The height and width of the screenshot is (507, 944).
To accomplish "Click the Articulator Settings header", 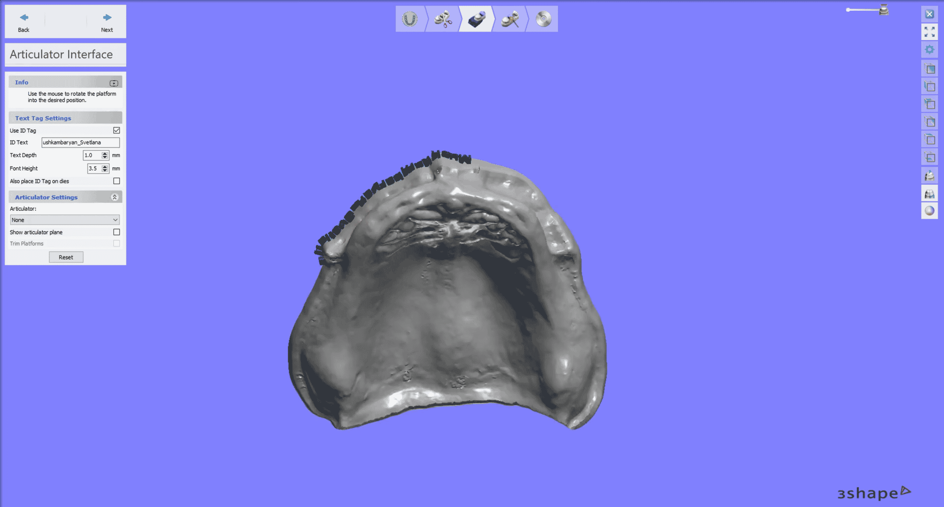I will tap(65, 197).
